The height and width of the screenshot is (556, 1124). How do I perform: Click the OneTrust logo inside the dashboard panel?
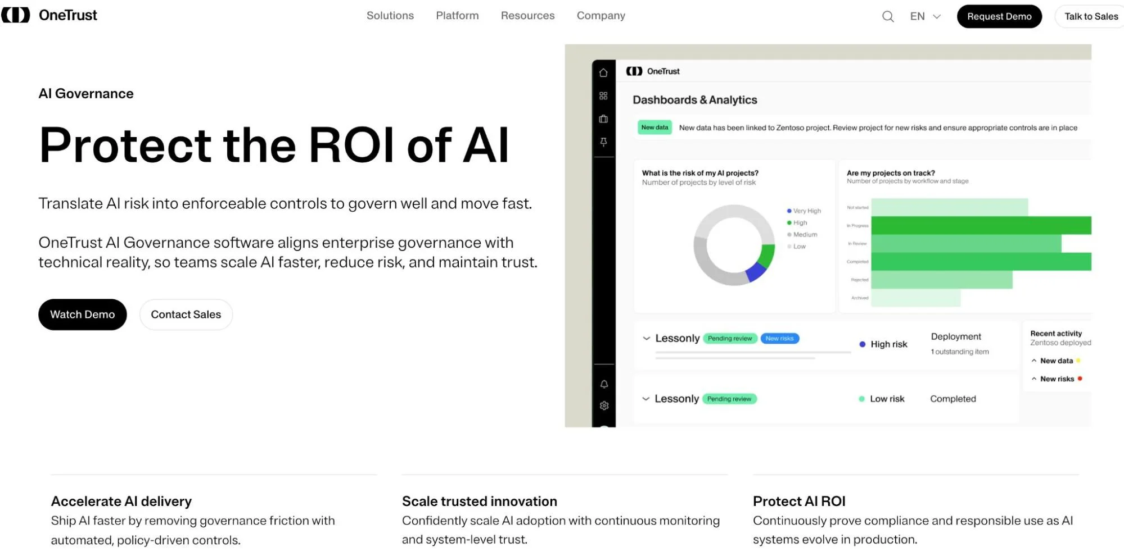(653, 71)
